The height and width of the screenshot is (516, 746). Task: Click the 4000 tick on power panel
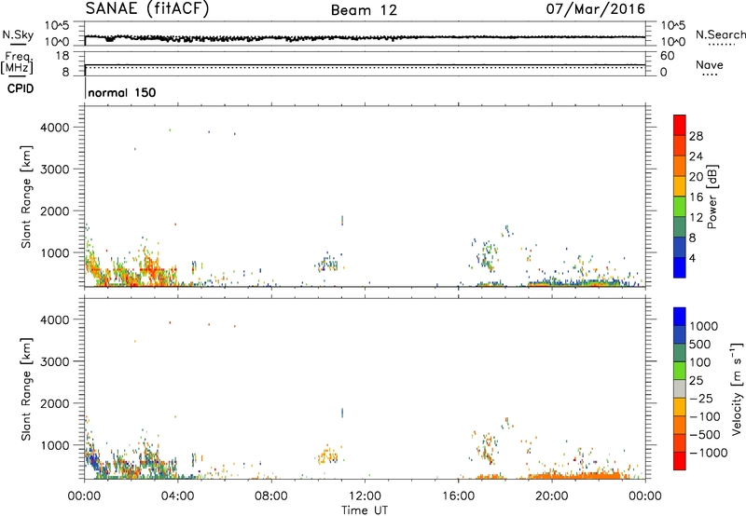(x=55, y=128)
